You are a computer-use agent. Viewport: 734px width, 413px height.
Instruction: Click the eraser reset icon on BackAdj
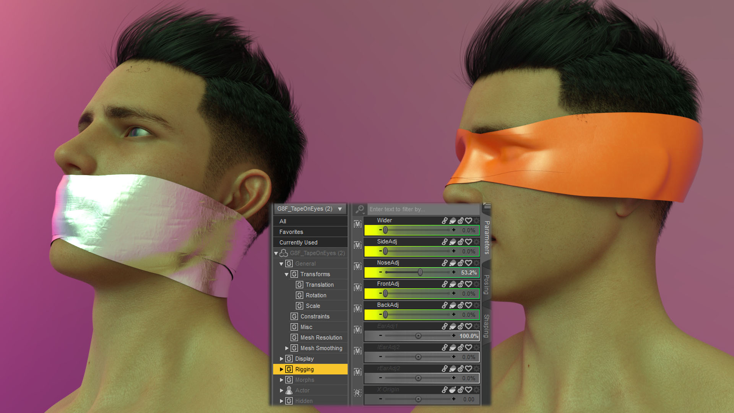(x=453, y=305)
